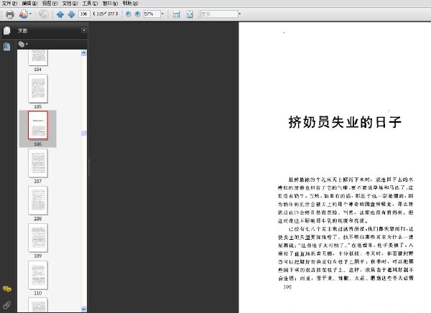Select page thumbnail 108
431x313 pixels.
(38, 200)
